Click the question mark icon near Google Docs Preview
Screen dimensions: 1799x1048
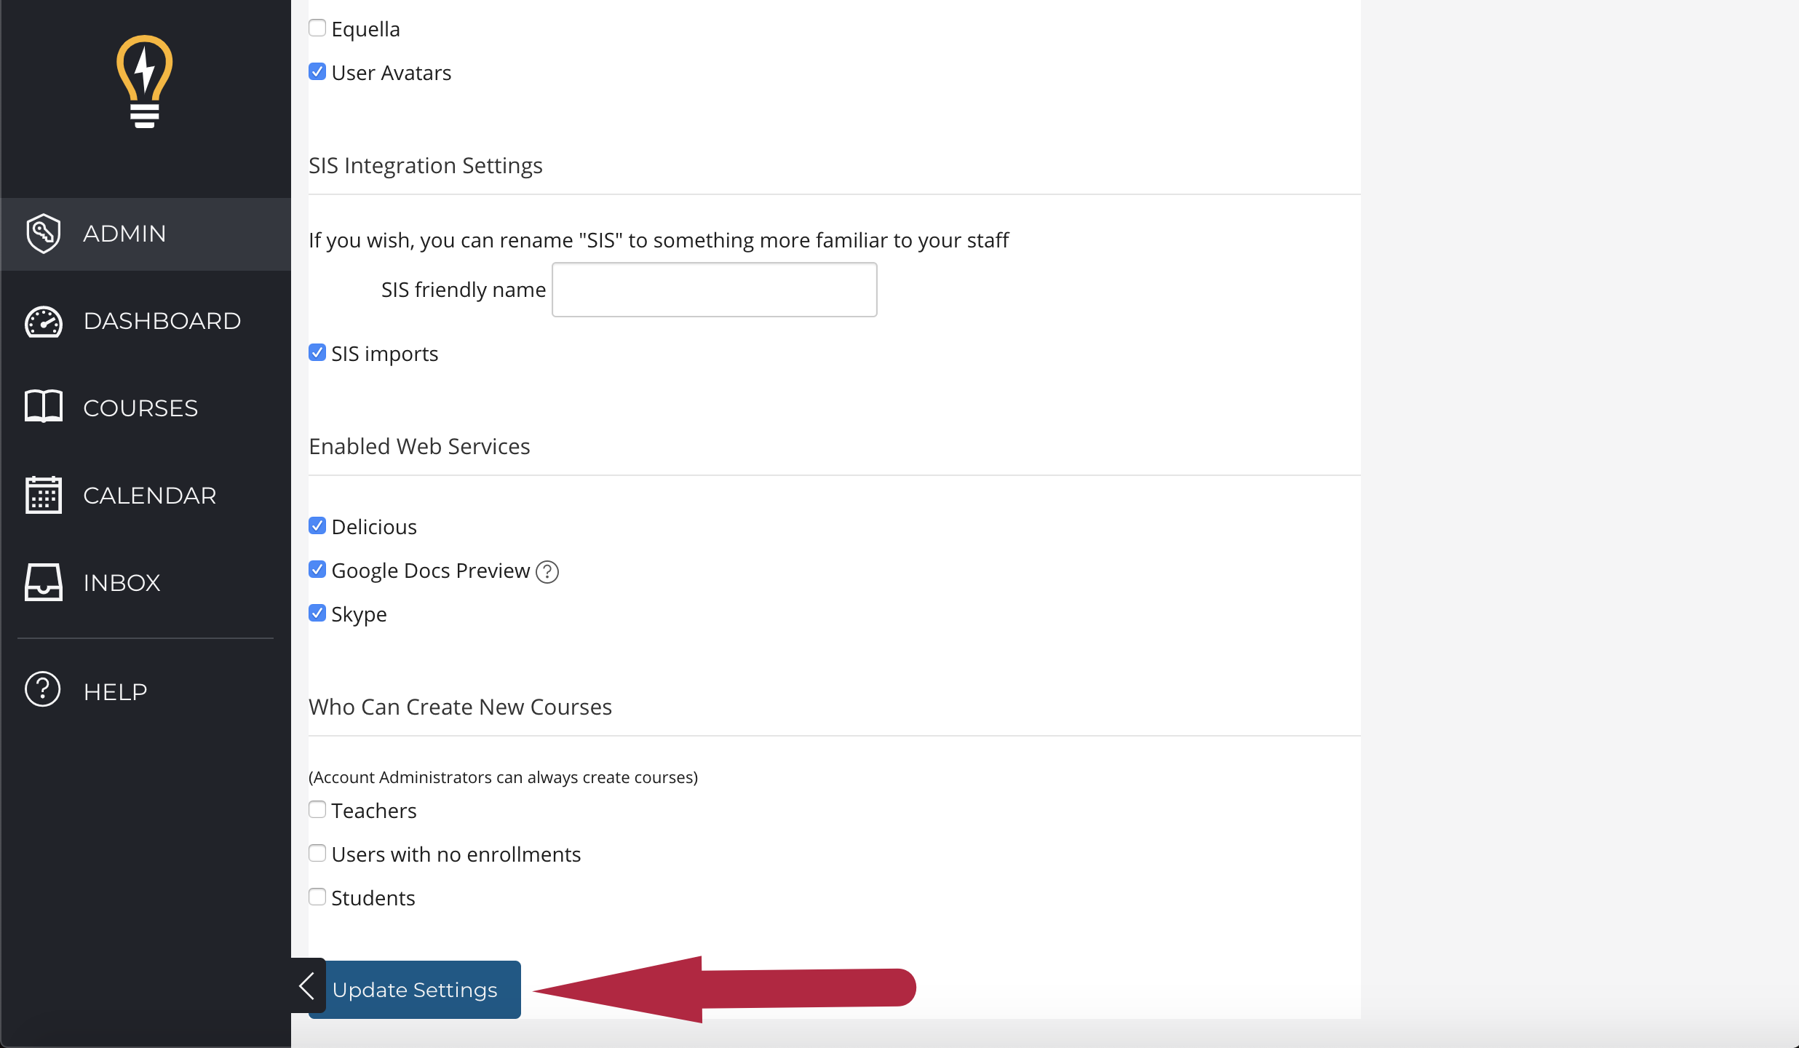click(x=545, y=571)
